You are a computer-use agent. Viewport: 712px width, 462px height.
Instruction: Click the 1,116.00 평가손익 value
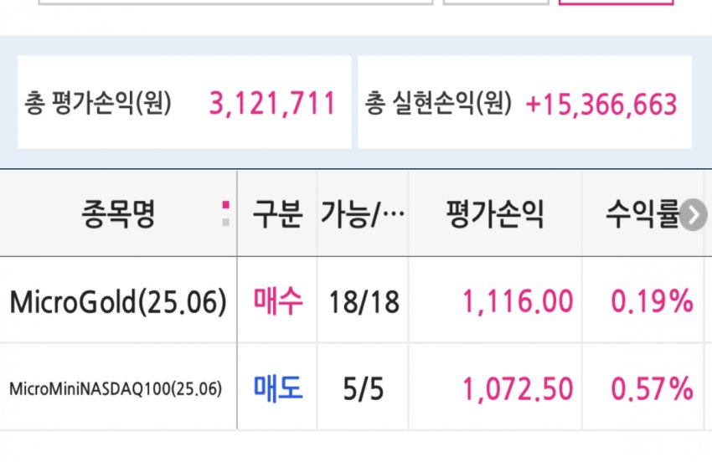point(519,301)
